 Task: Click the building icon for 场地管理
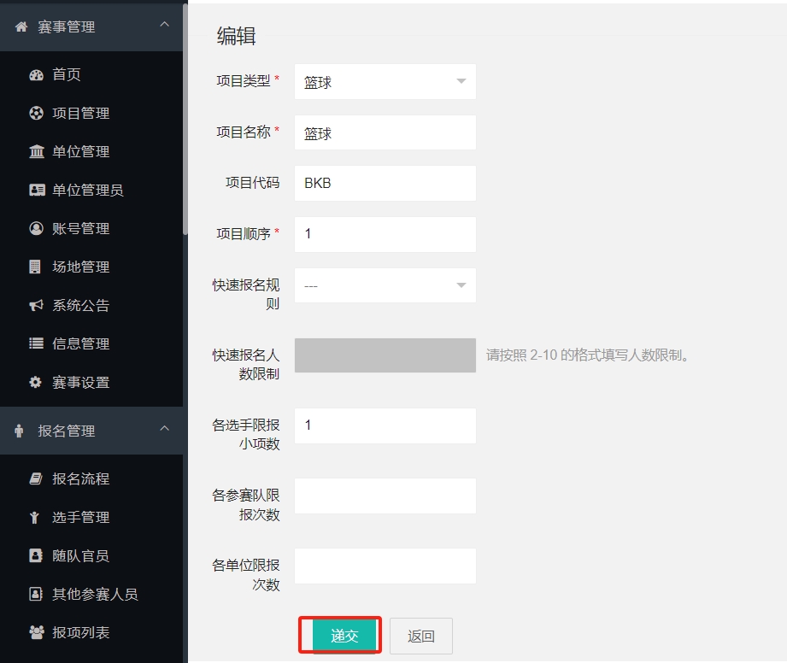pyautogui.click(x=36, y=267)
